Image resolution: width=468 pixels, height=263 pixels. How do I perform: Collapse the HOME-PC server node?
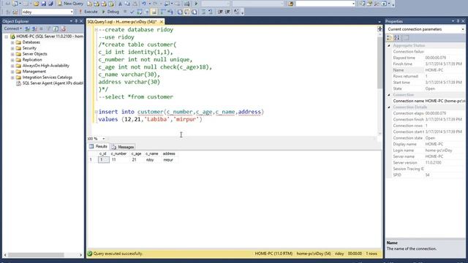pos(7,37)
